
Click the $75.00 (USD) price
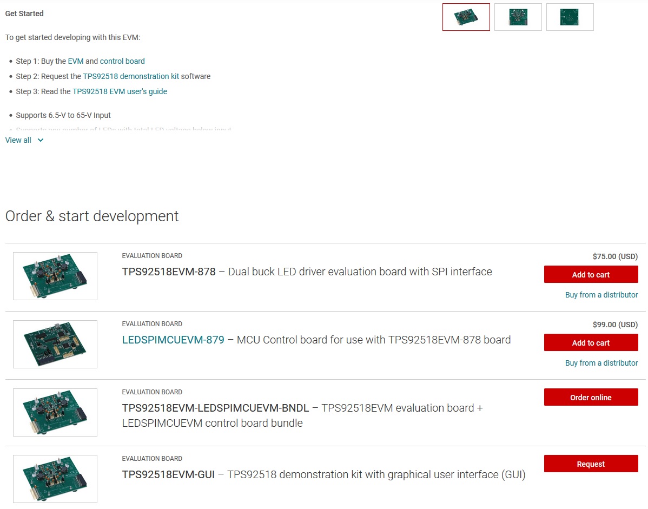pyautogui.click(x=615, y=256)
